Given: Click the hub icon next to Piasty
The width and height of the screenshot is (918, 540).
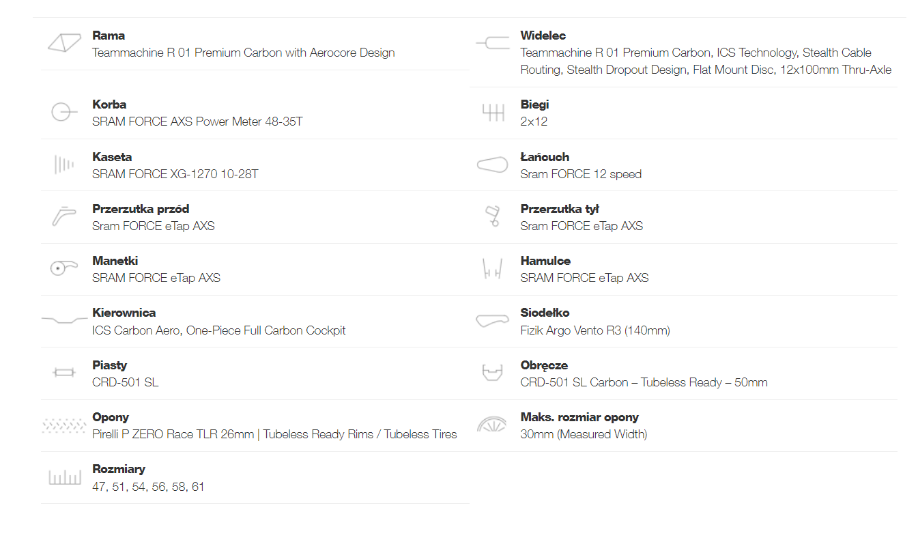Looking at the screenshot, I should (63, 373).
